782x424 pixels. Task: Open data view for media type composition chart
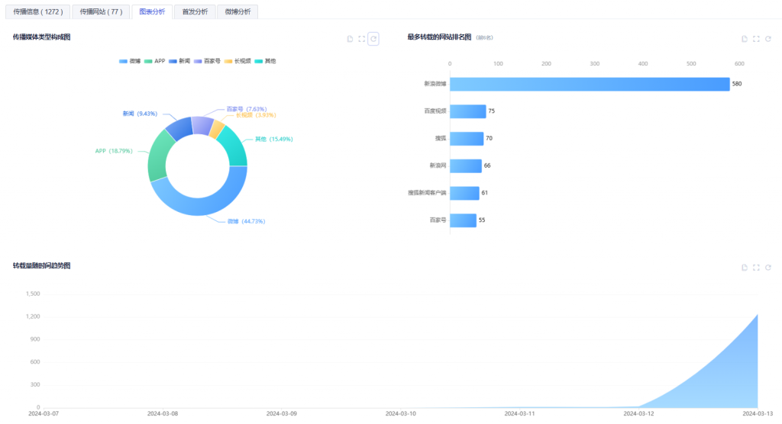coord(350,39)
